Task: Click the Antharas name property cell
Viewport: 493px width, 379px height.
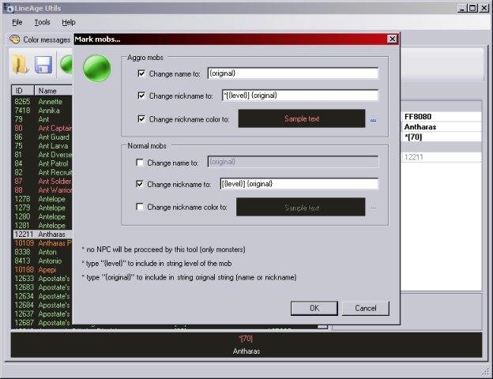Action: (x=441, y=127)
